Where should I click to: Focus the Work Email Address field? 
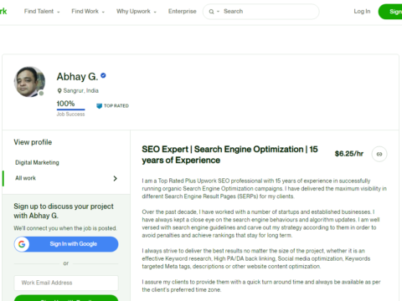point(66,283)
